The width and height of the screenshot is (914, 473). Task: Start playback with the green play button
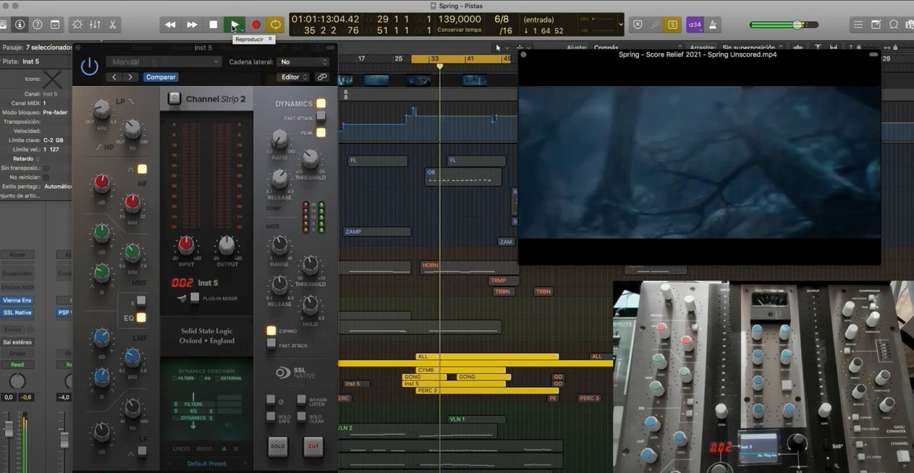coord(234,25)
